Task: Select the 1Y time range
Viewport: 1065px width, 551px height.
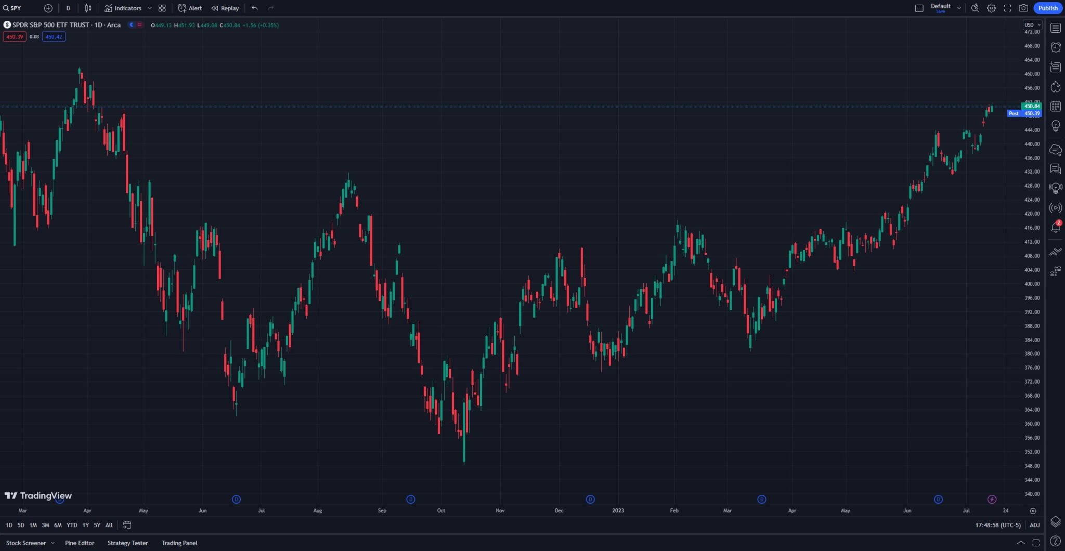Action: coord(85,525)
